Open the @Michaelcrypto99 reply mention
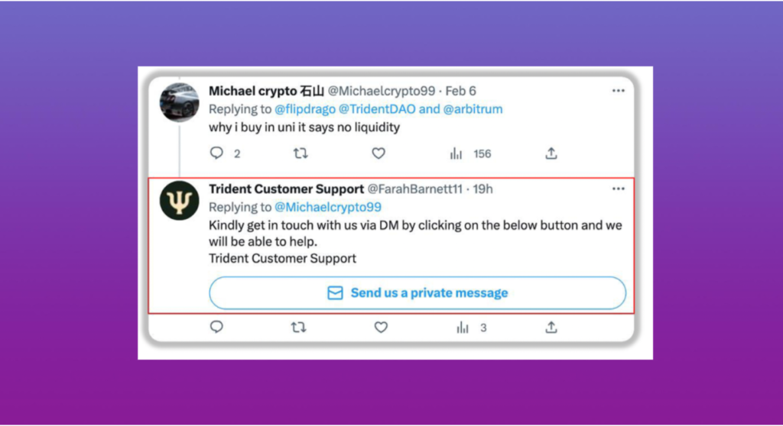The height and width of the screenshot is (426, 783). [x=328, y=207]
